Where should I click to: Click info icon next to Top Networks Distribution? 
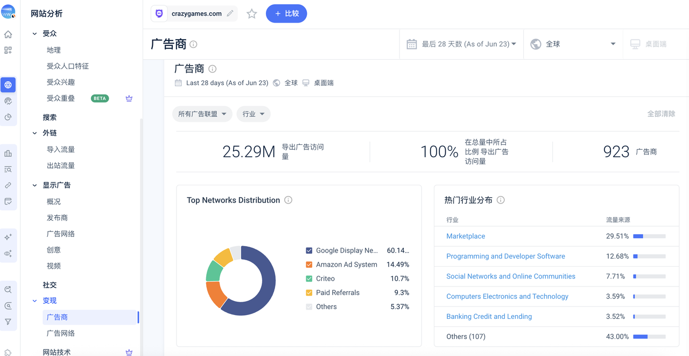[288, 200]
